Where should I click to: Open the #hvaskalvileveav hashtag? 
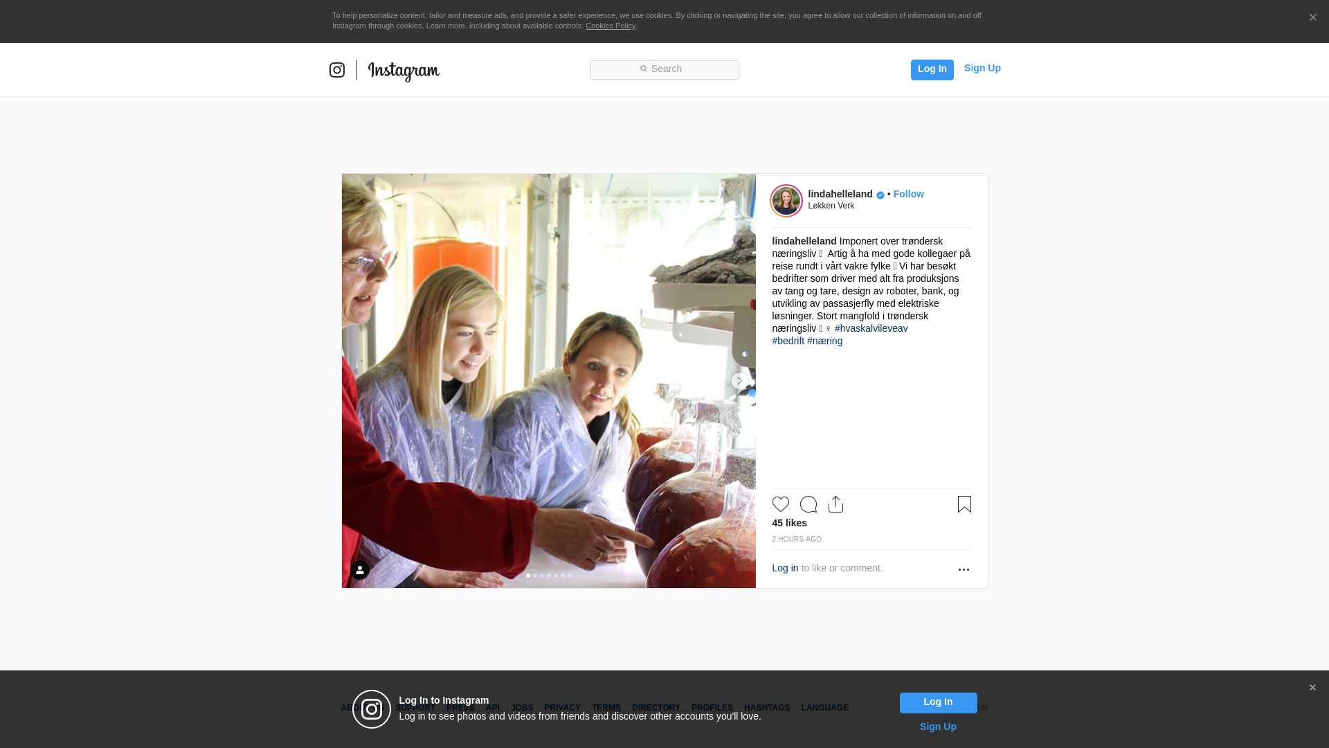click(871, 328)
